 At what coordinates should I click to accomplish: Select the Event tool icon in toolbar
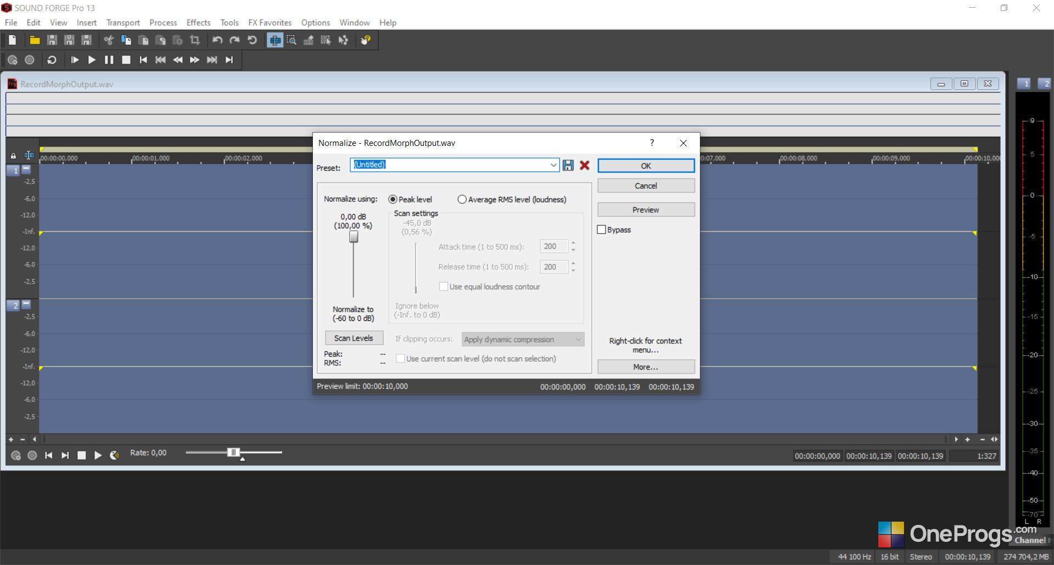tap(326, 40)
